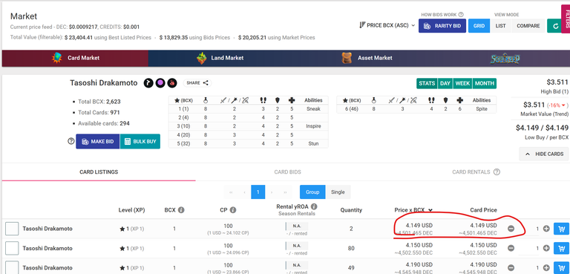Go to last page of listings
Image resolution: width=570 pixels, height=274 pixels.
(285, 192)
